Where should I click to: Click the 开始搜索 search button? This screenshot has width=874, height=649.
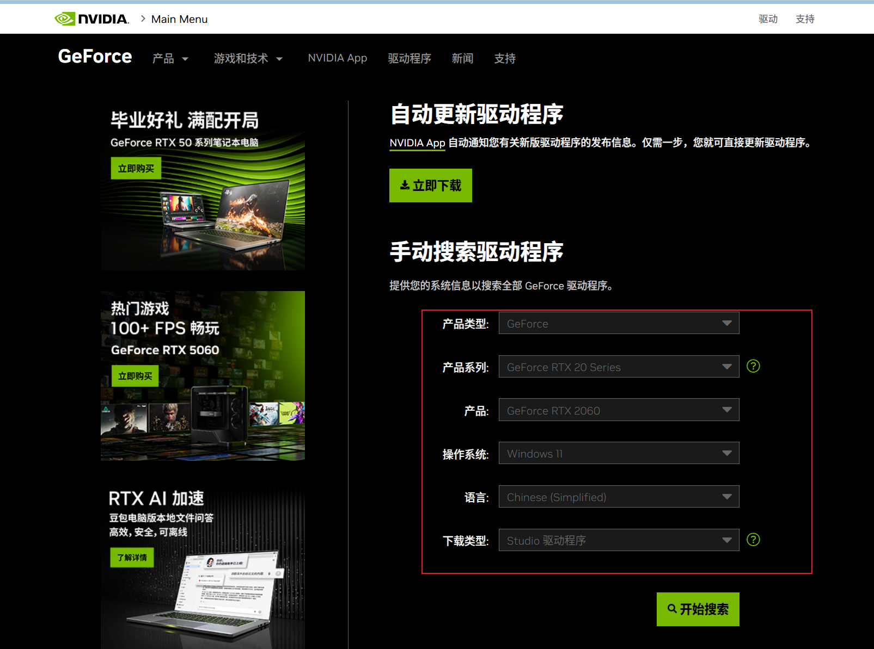pyautogui.click(x=698, y=609)
